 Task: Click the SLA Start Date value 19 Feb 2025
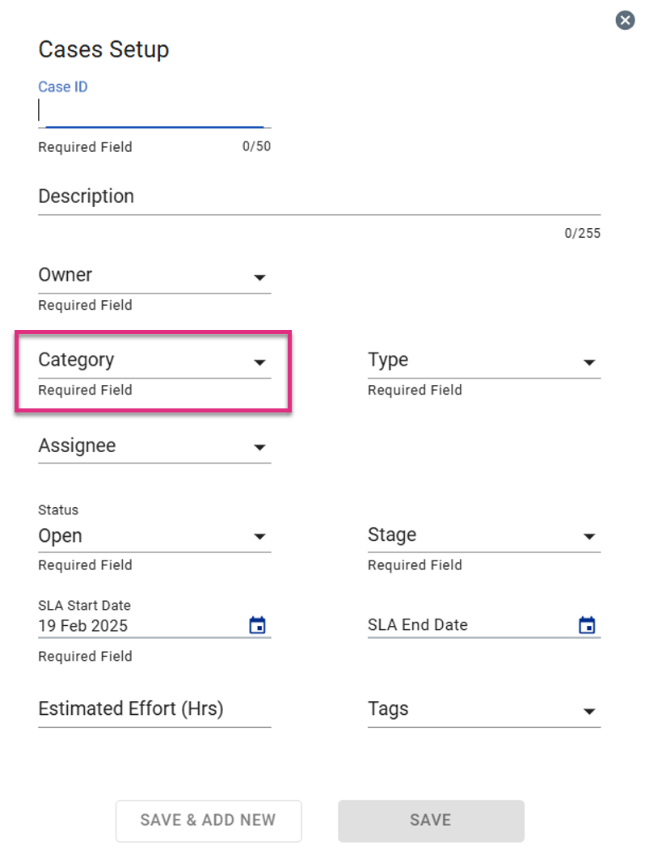pos(82,626)
